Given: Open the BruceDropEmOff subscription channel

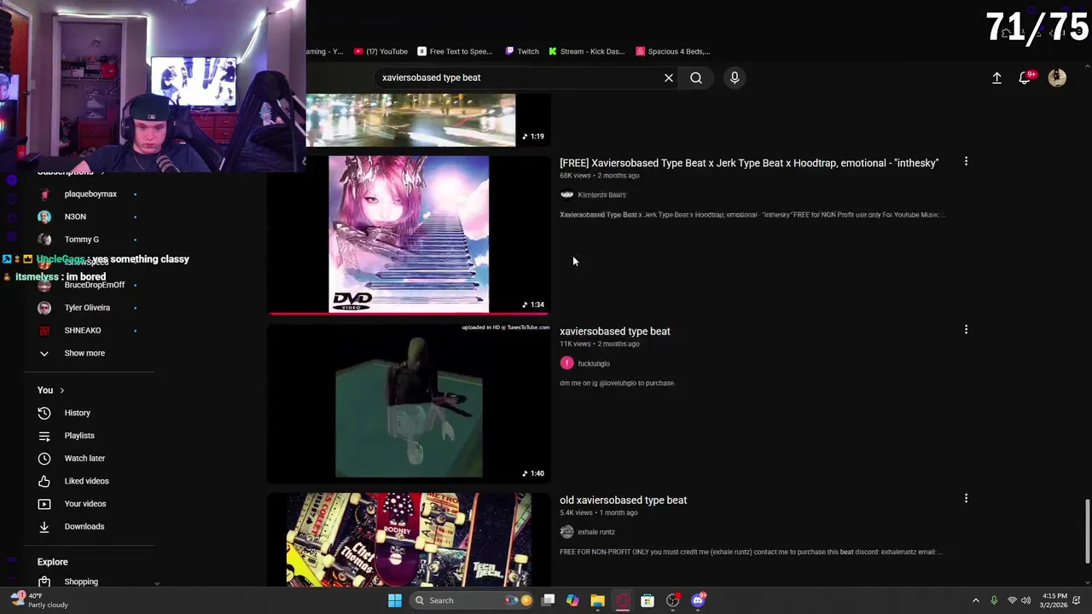Looking at the screenshot, I should (94, 285).
